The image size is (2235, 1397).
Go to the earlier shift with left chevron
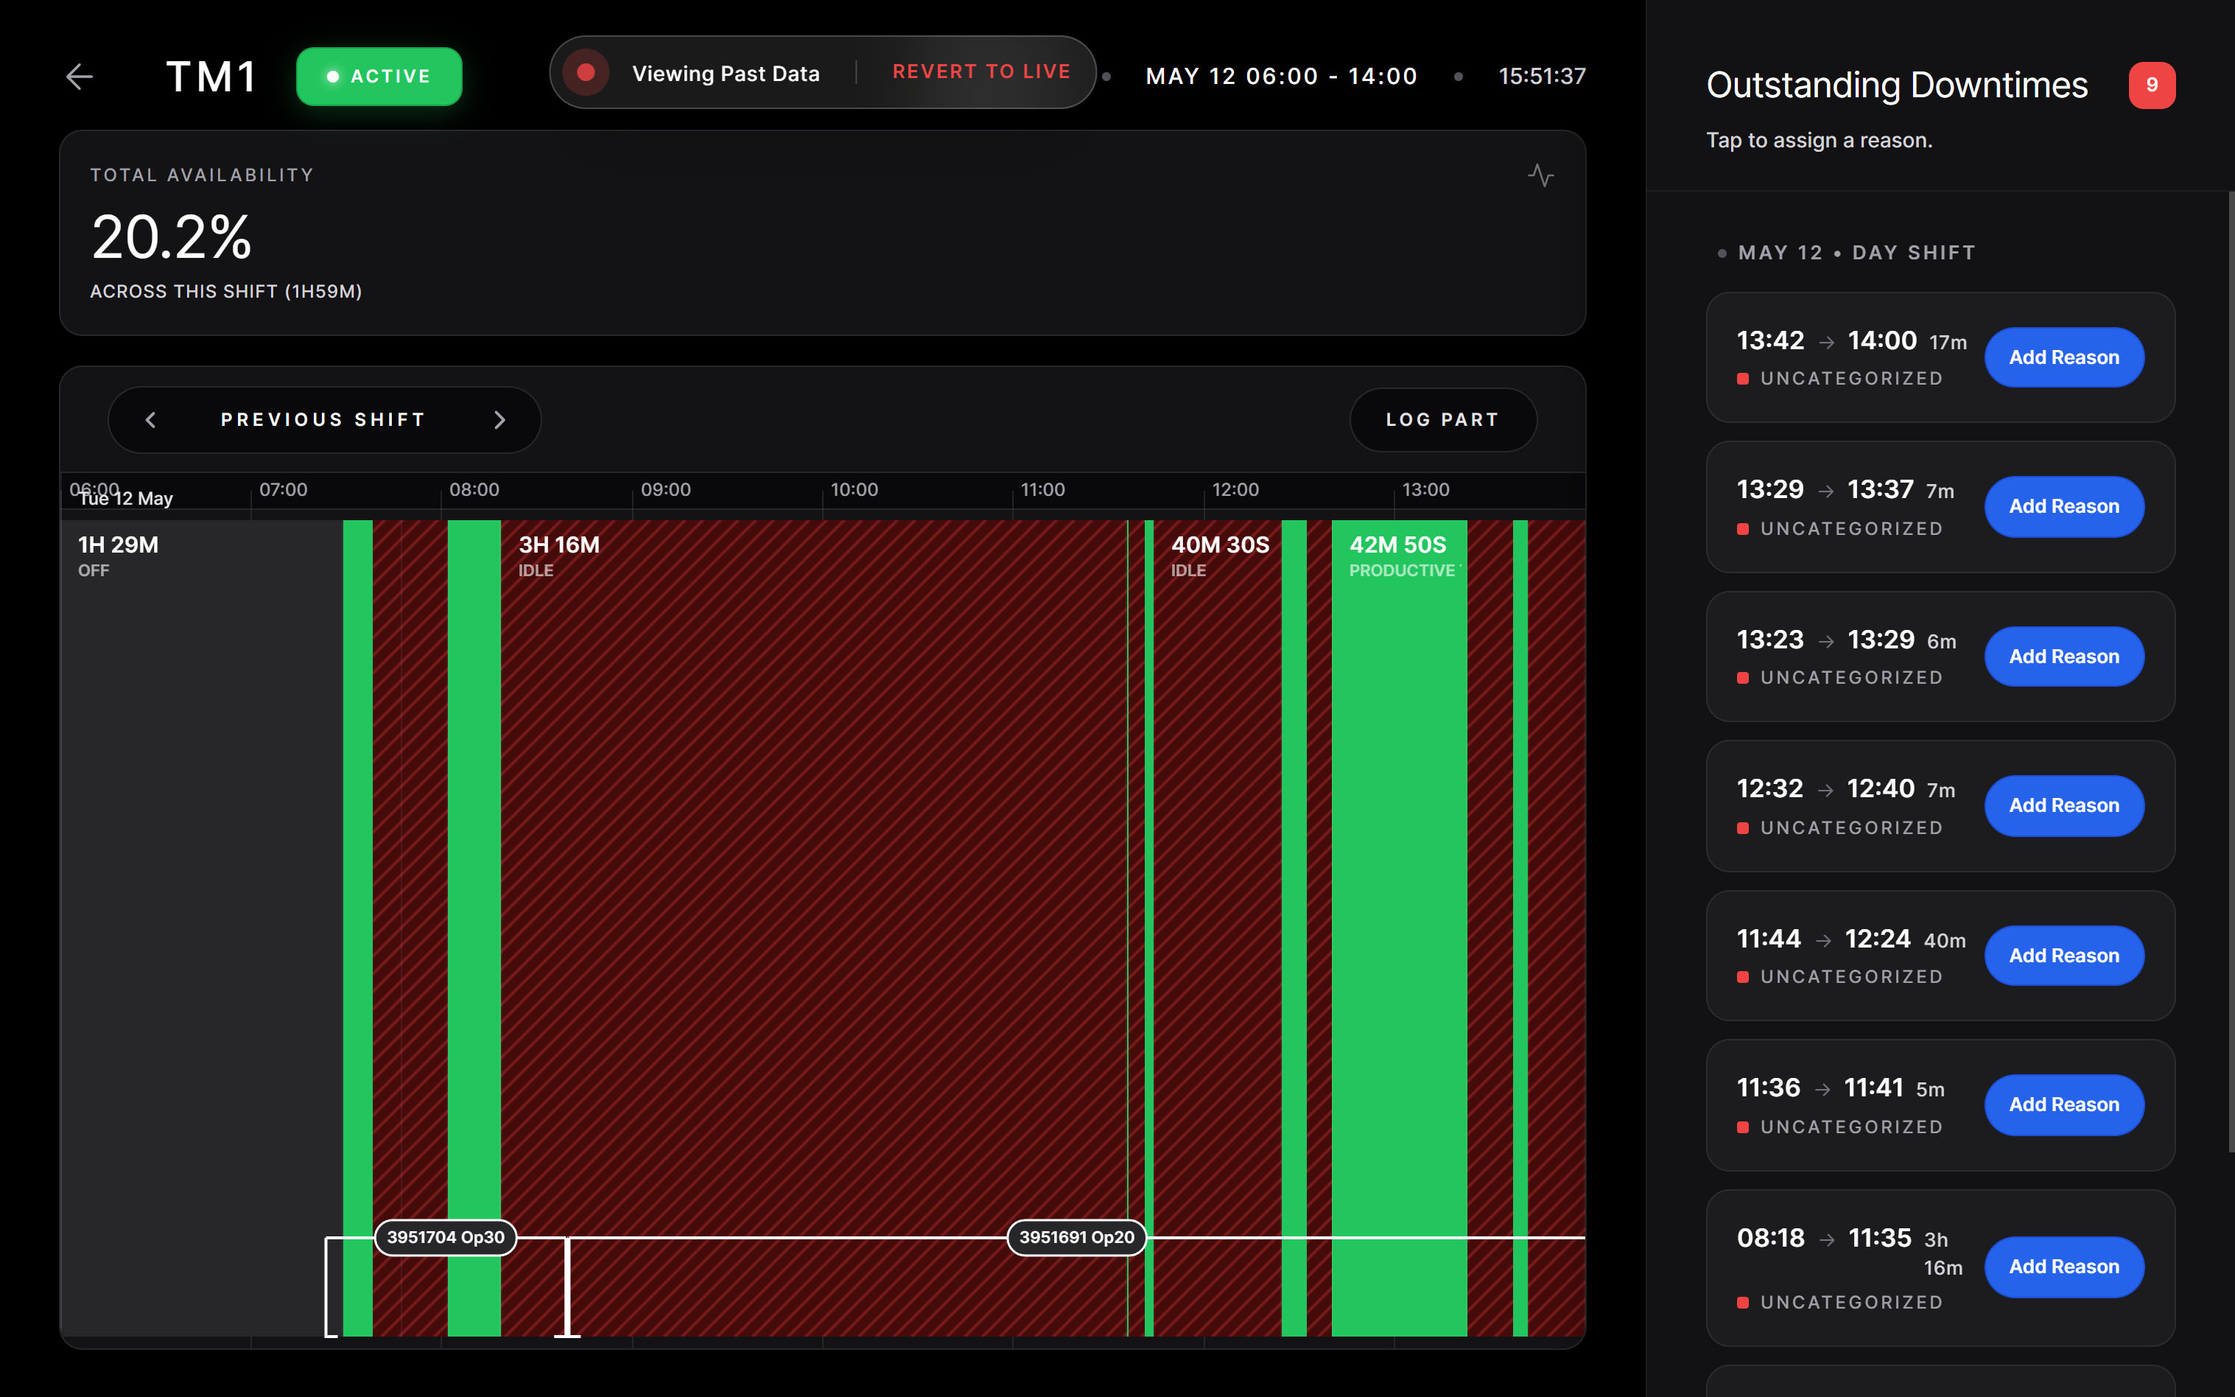click(150, 421)
